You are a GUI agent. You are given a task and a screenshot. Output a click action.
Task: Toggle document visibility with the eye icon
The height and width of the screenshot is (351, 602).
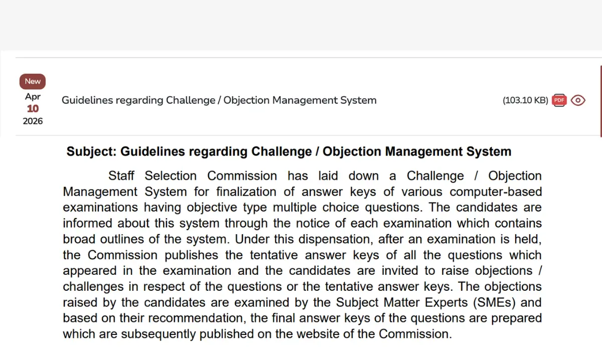[x=578, y=100]
